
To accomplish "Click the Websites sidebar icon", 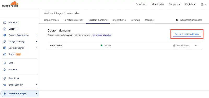I will [5, 23].
